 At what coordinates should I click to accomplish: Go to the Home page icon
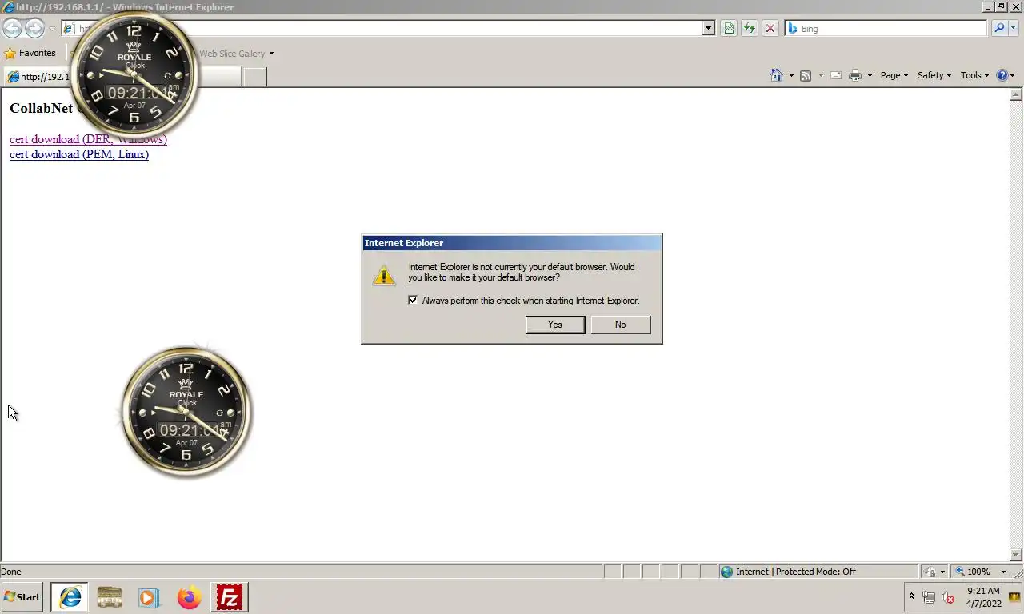pyautogui.click(x=776, y=75)
